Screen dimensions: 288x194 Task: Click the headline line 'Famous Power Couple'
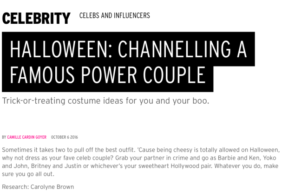(x=107, y=74)
